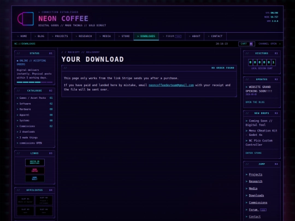295x221 pixels.
Task: Open the BLOG nav tab
Action: pyautogui.click(x=39, y=36)
